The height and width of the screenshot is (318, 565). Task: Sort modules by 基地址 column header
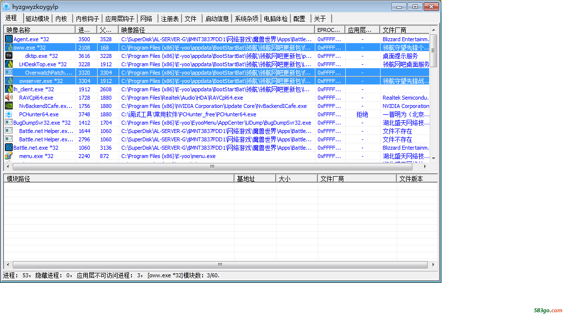tap(255, 179)
